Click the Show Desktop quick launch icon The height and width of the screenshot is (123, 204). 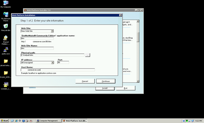(x=12, y=121)
